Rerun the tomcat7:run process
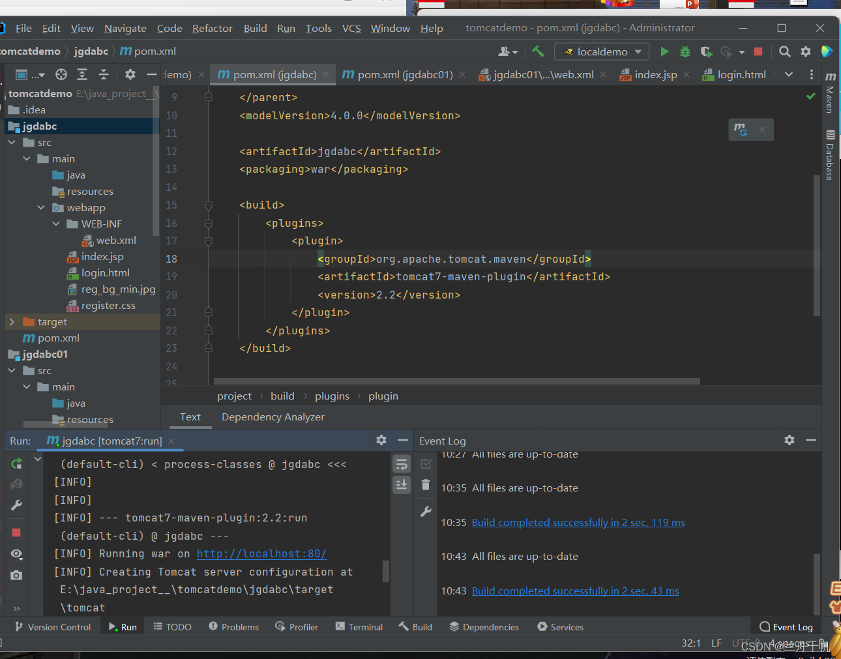The image size is (841, 659). (17, 463)
